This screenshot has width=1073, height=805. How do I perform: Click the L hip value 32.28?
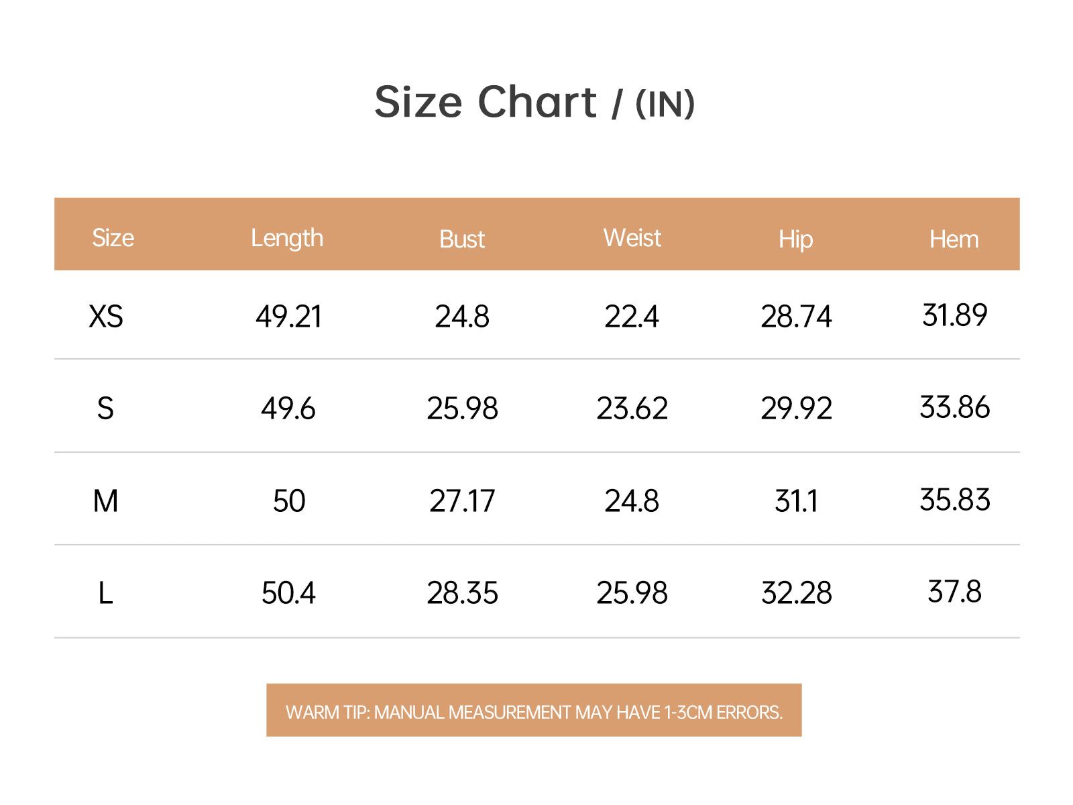(796, 593)
